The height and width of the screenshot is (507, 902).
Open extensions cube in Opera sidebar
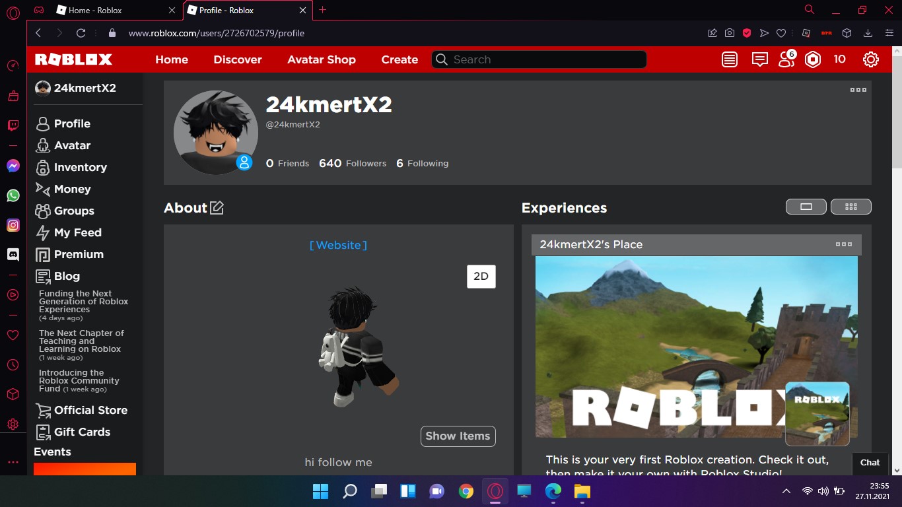coord(13,394)
